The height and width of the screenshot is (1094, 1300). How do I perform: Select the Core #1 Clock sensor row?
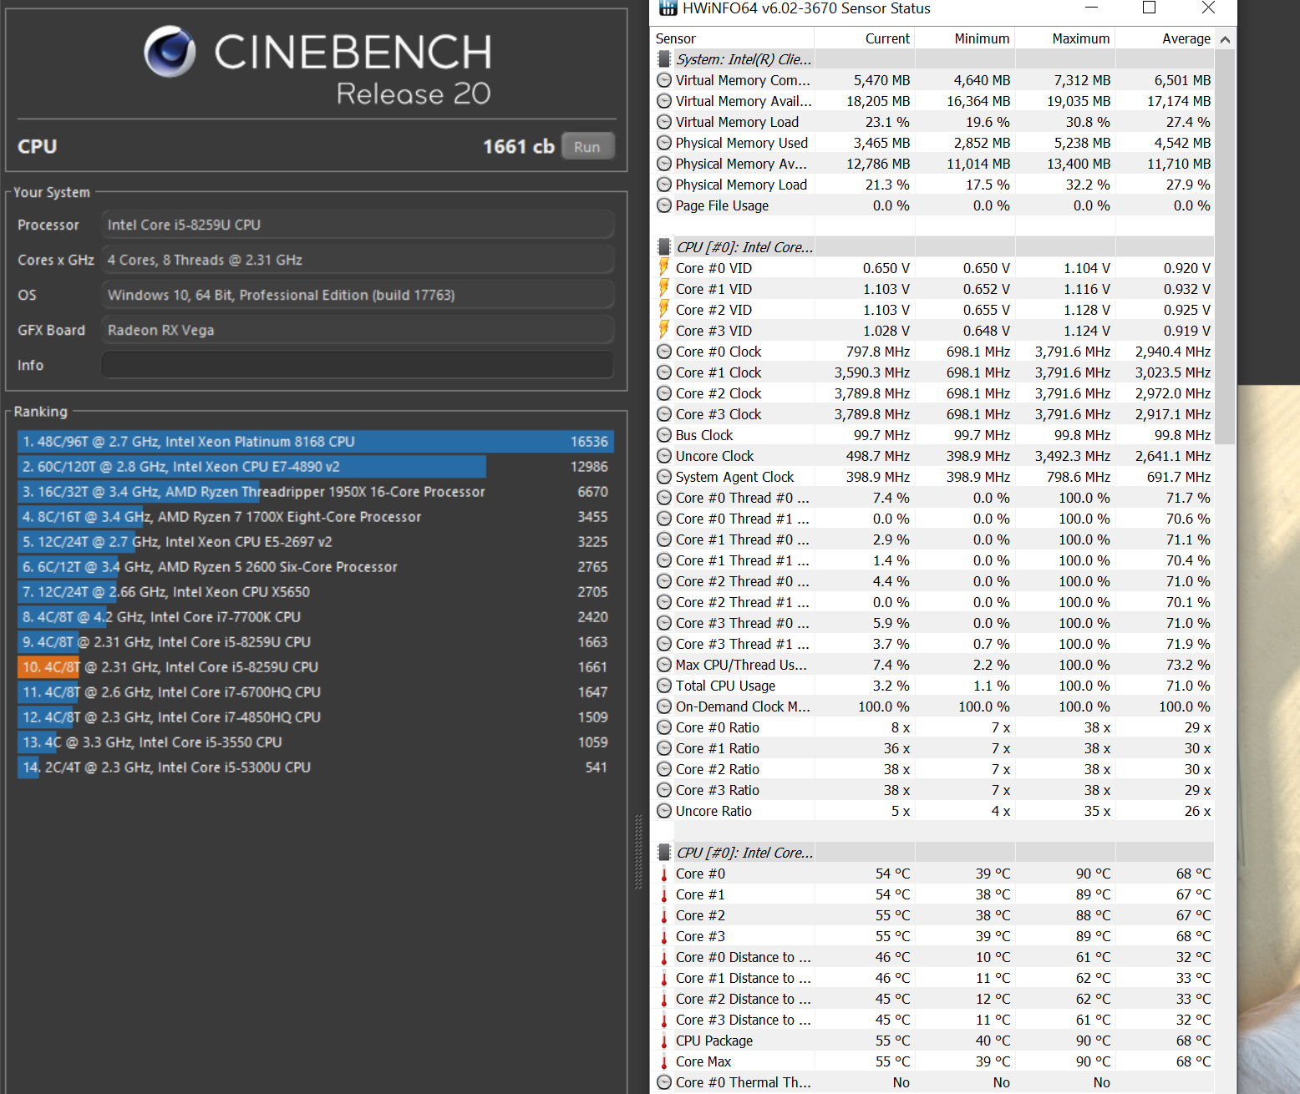coord(932,372)
